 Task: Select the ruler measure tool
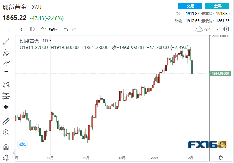6,121
